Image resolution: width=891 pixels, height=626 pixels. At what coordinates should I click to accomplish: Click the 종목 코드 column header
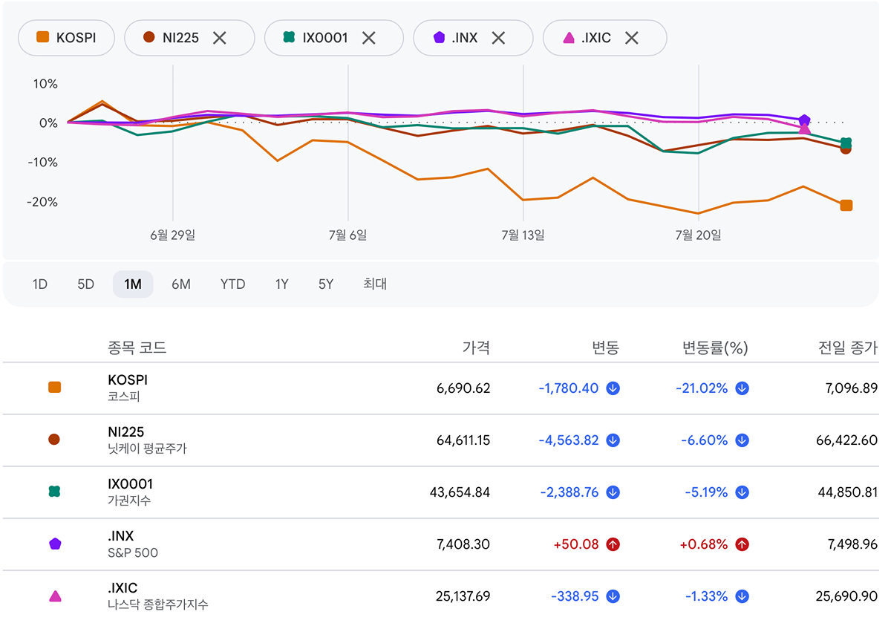click(x=137, y=348)
